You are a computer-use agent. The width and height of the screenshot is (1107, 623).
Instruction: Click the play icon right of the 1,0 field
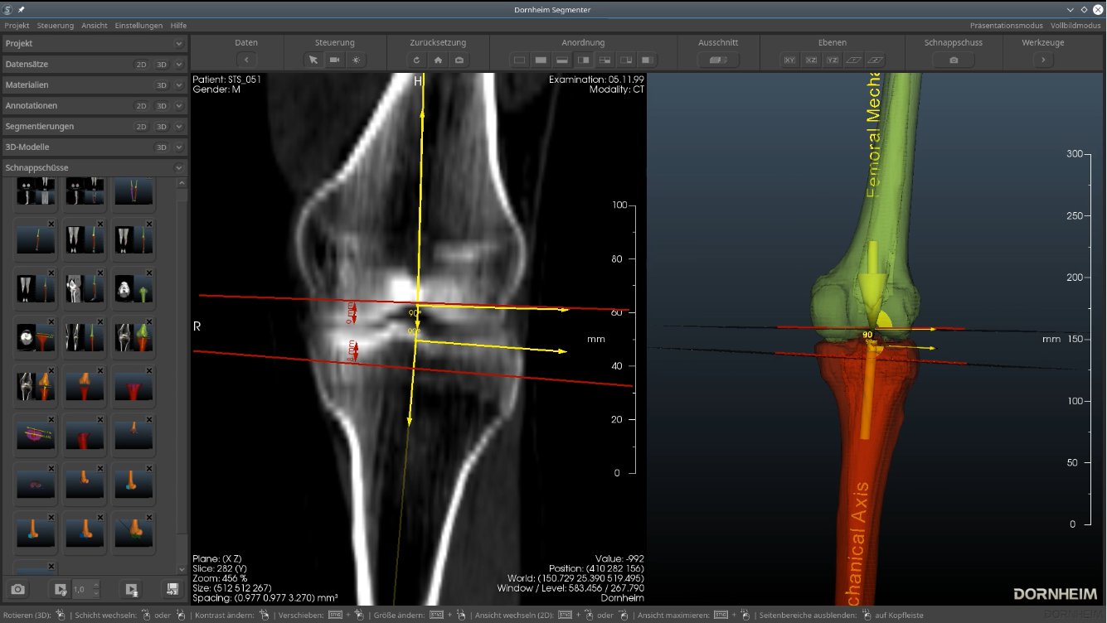point(131,589)
